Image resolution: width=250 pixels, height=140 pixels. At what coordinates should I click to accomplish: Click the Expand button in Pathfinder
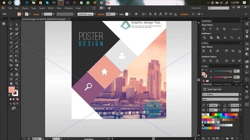point(235,29)
